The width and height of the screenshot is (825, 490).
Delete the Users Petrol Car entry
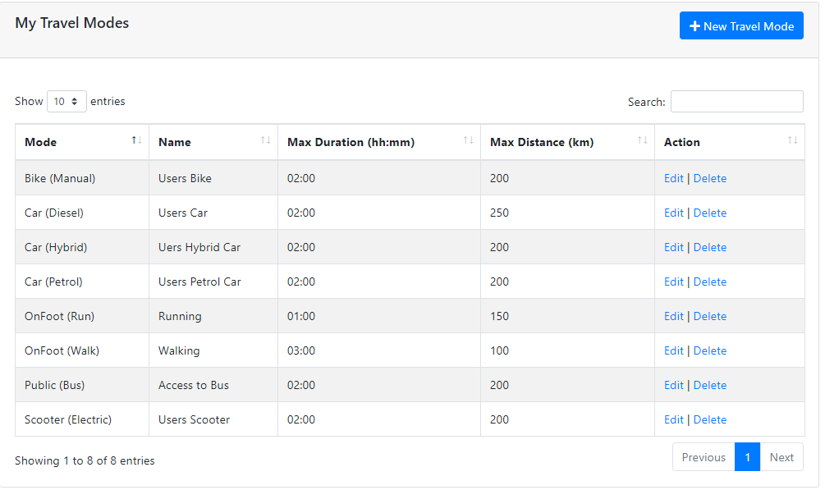click(x=710, y=282)
